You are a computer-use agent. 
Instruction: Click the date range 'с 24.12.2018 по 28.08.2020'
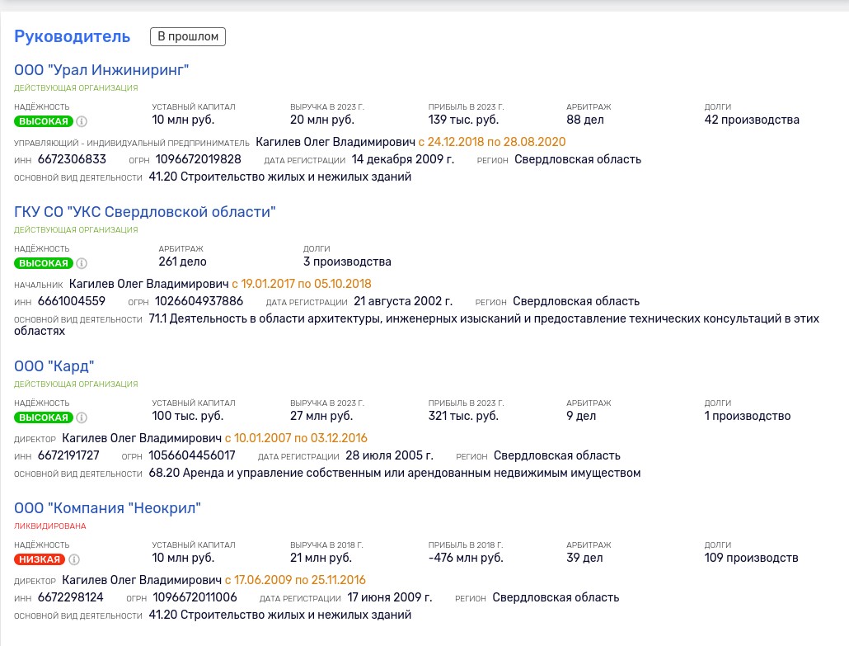(x=492, y=142)
